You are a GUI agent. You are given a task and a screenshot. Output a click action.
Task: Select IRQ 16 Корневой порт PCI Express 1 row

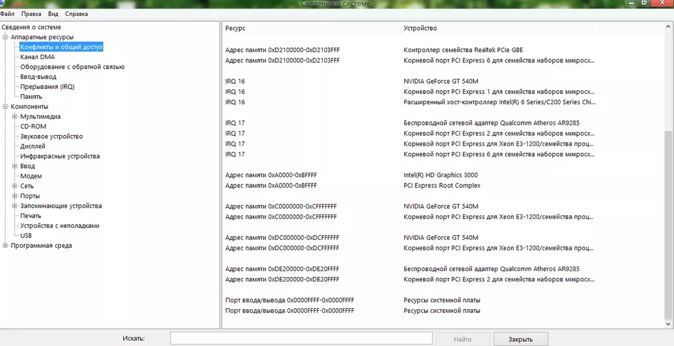click(x=443, y=91)
